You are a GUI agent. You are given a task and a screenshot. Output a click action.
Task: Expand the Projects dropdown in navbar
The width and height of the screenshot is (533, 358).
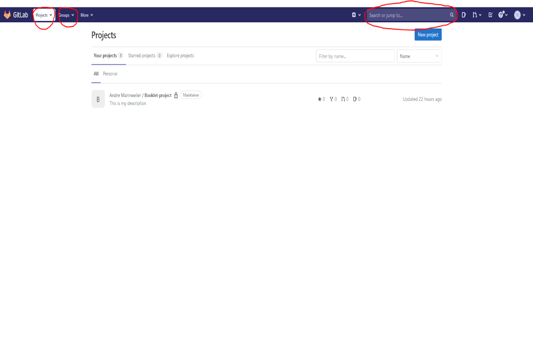[x=44, y=15]
